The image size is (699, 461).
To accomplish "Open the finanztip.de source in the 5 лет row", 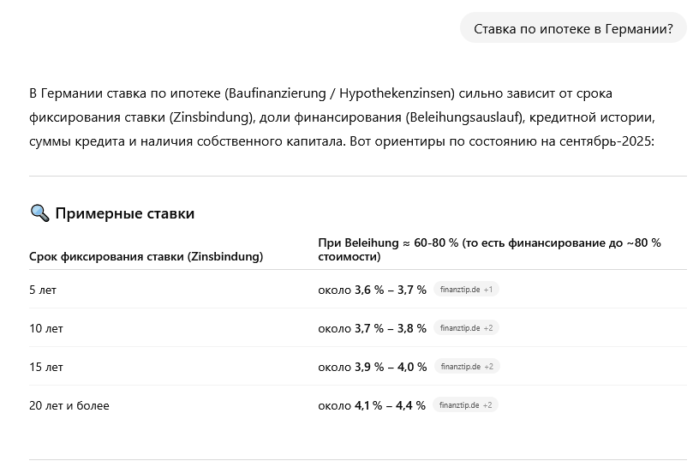I will (x=465, y=290).
